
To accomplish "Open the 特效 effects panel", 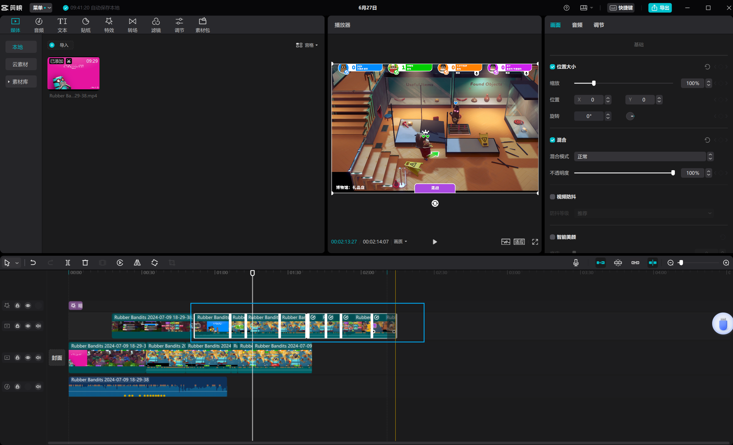I will [109, 25].
